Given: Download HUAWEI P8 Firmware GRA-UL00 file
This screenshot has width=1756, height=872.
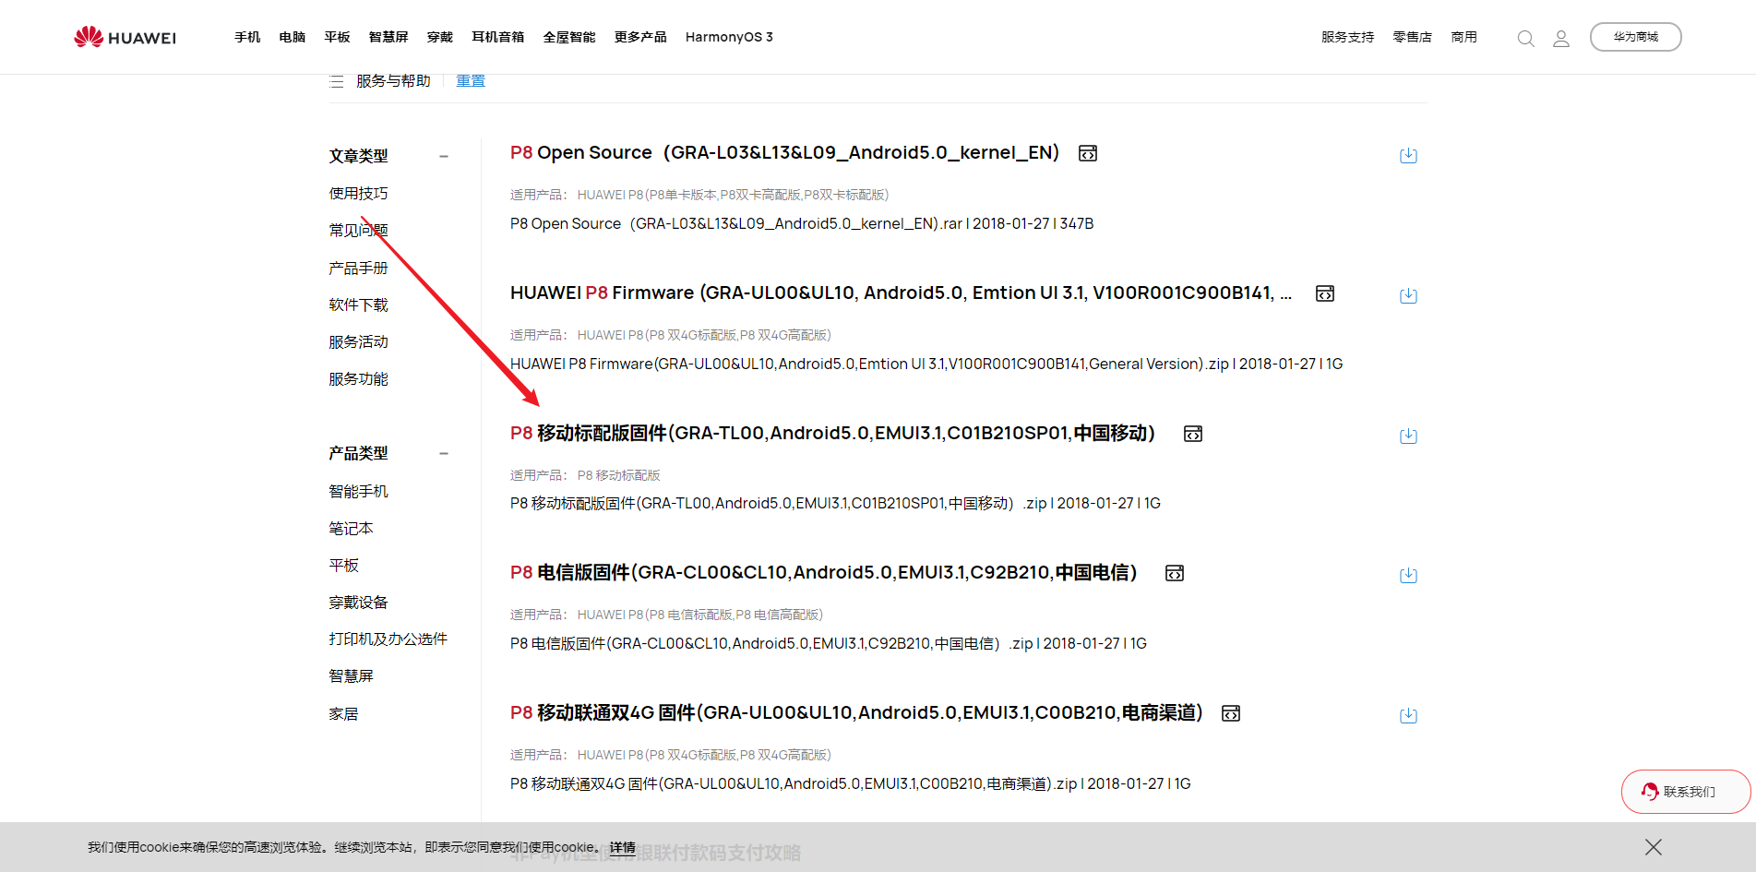Looking at the screenshot, I should [1408, 295].
